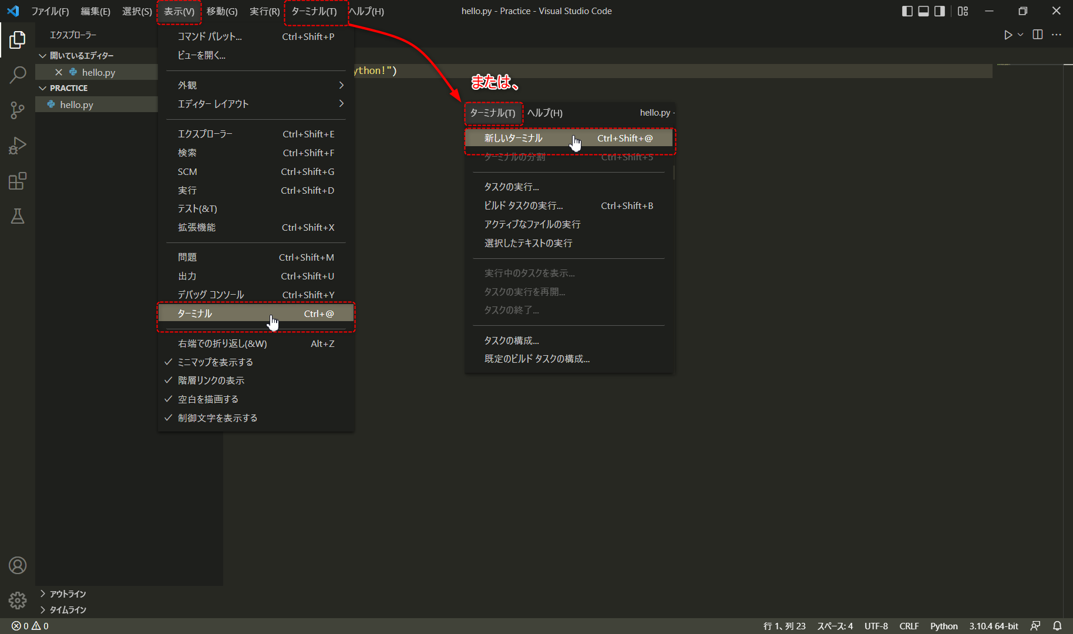Choose ビューを開く... menu entry
This screenshot has width=1073, height=634.
256,55
